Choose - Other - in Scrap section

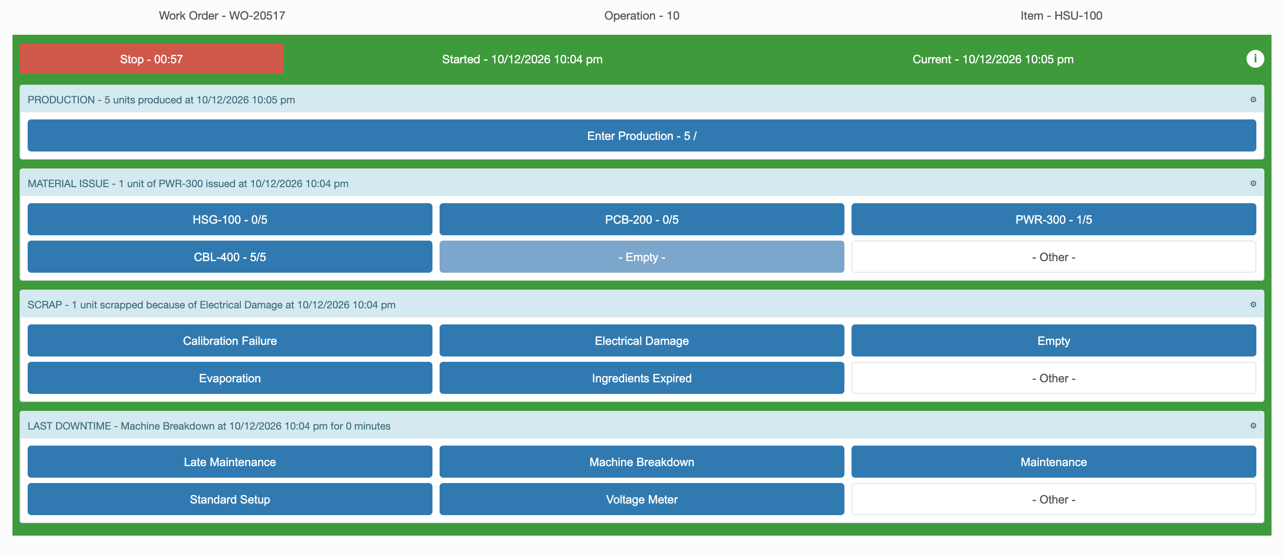1053,377
